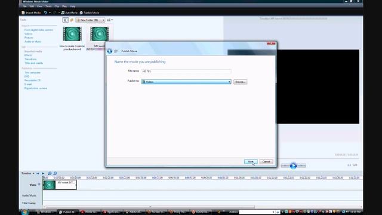Select the 'MV sweet' clip thumbnail
This screenshot has width=382, height=215.
point(100,34)
